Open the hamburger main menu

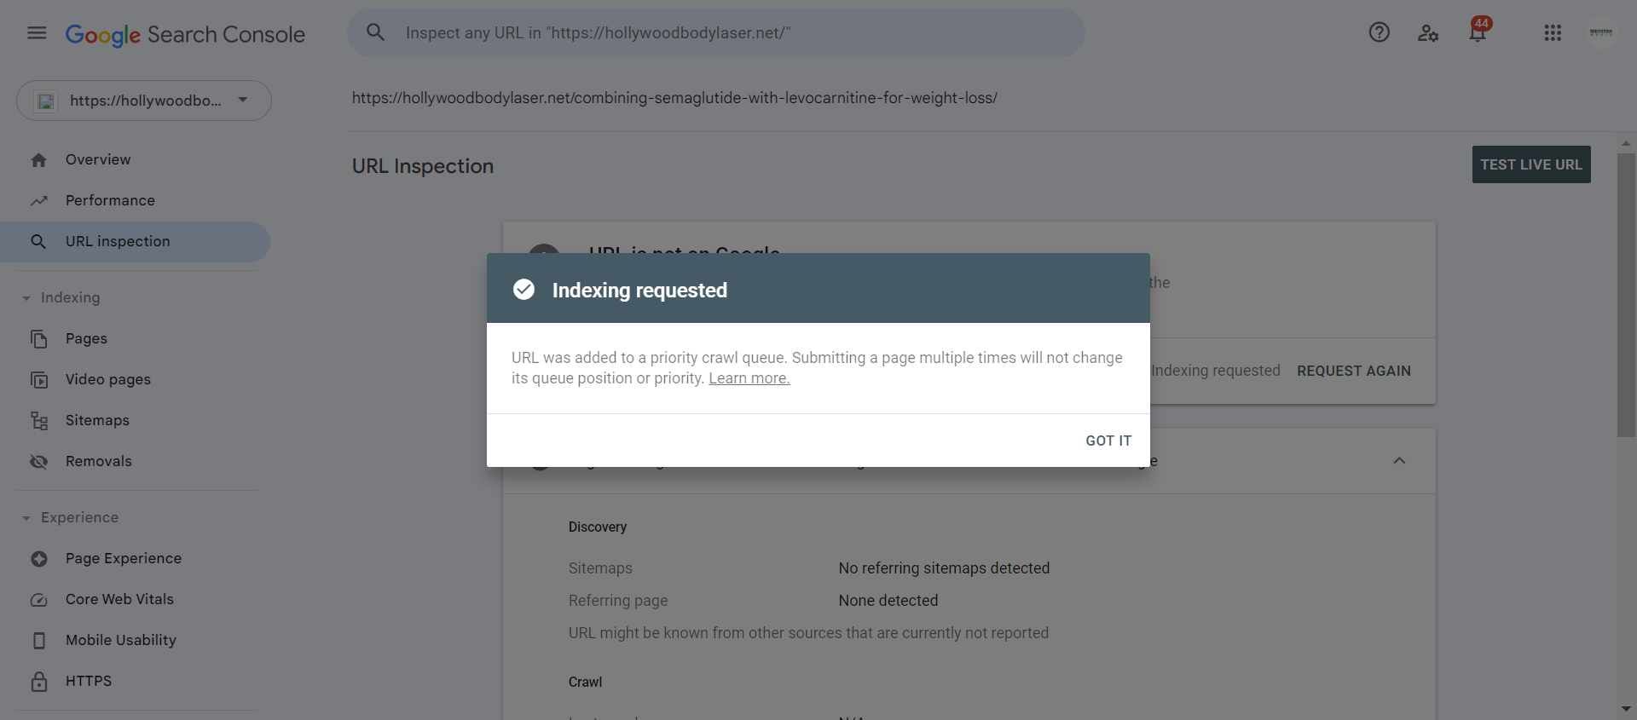click(x=37, y=33)
